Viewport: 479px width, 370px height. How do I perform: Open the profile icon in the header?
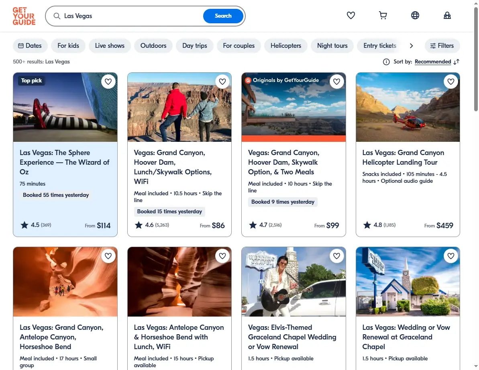coord(447,15)
